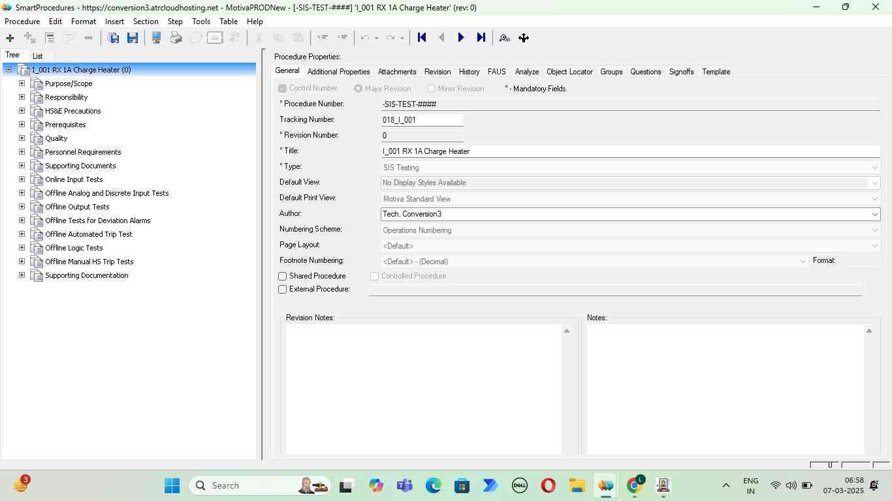This screenshot has width=892, height=501.
Task: Expand the Purpose/Scope tree node
Action: [x=22, y=83]
